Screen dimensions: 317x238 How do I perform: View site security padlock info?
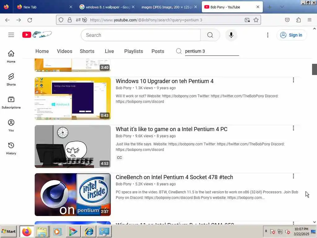70,20
